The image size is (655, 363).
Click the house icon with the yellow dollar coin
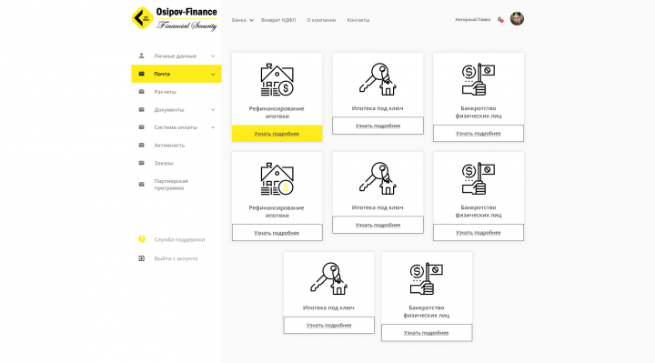point(277,179)
